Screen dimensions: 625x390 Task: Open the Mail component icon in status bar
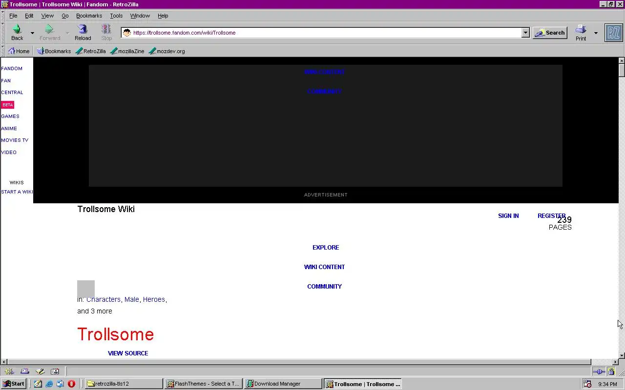[x=25, y=371]
